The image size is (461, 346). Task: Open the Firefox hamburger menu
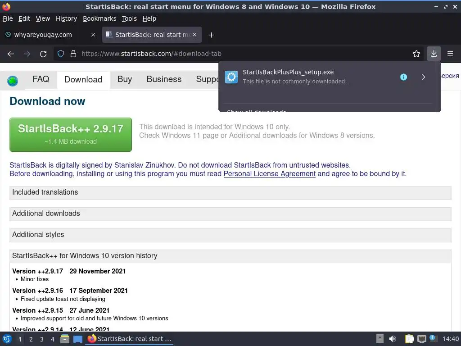pyautogui.click(x=450, y=54)
